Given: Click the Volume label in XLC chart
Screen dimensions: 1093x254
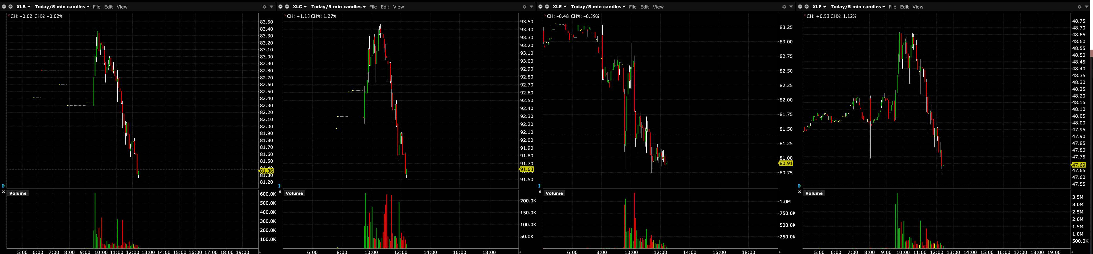Looking at the screenshot, I should click(294, 193).
